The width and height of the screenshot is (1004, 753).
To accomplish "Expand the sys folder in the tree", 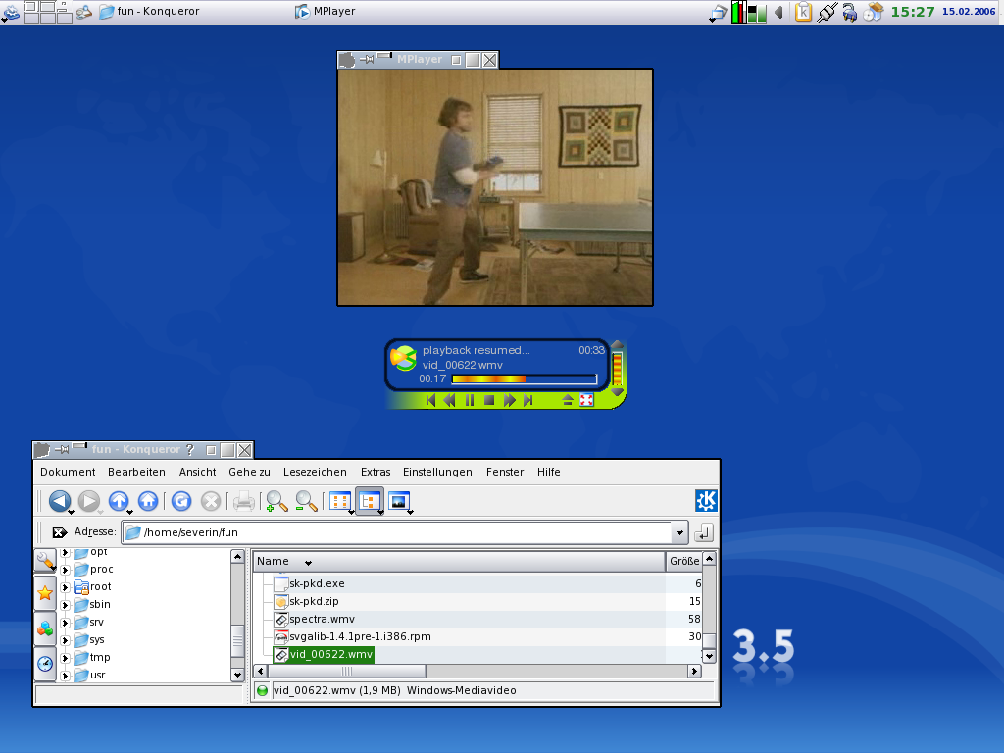I will 65,639.
